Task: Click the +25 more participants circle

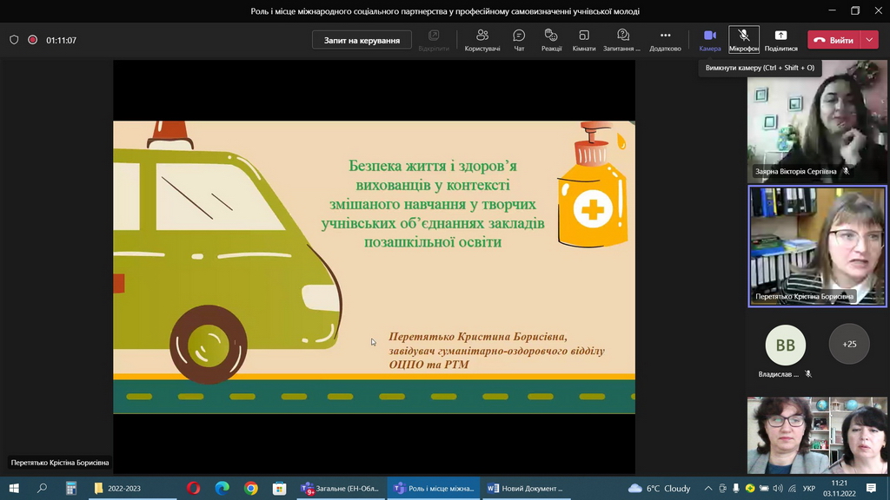Action: (x=849, y=345)
